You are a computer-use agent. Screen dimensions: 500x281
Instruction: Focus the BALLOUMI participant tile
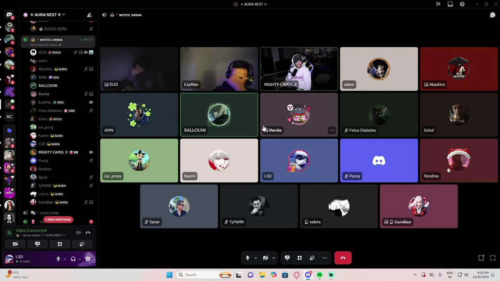click(219, 115)
